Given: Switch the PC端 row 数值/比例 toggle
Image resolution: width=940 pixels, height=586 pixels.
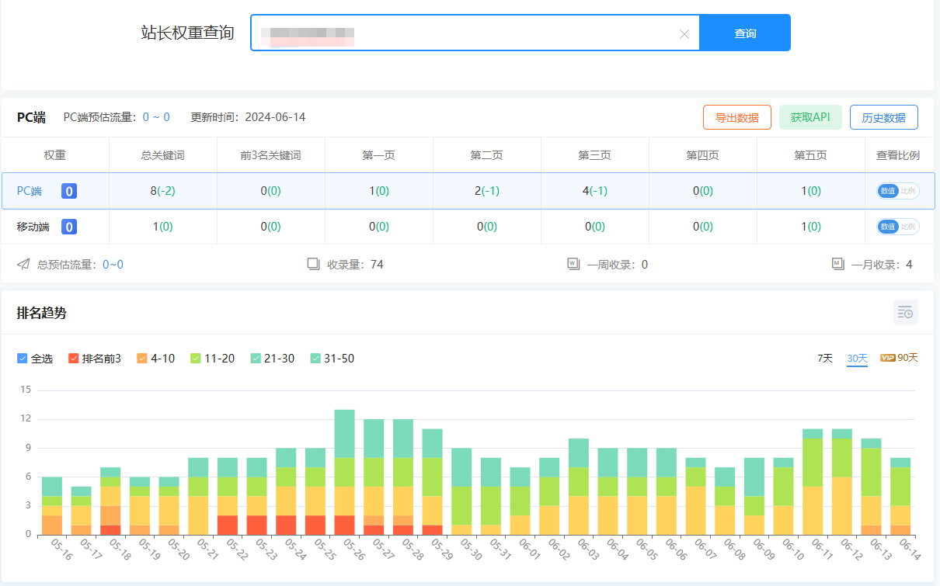Looking at the screenshot, I should point(898,191).
